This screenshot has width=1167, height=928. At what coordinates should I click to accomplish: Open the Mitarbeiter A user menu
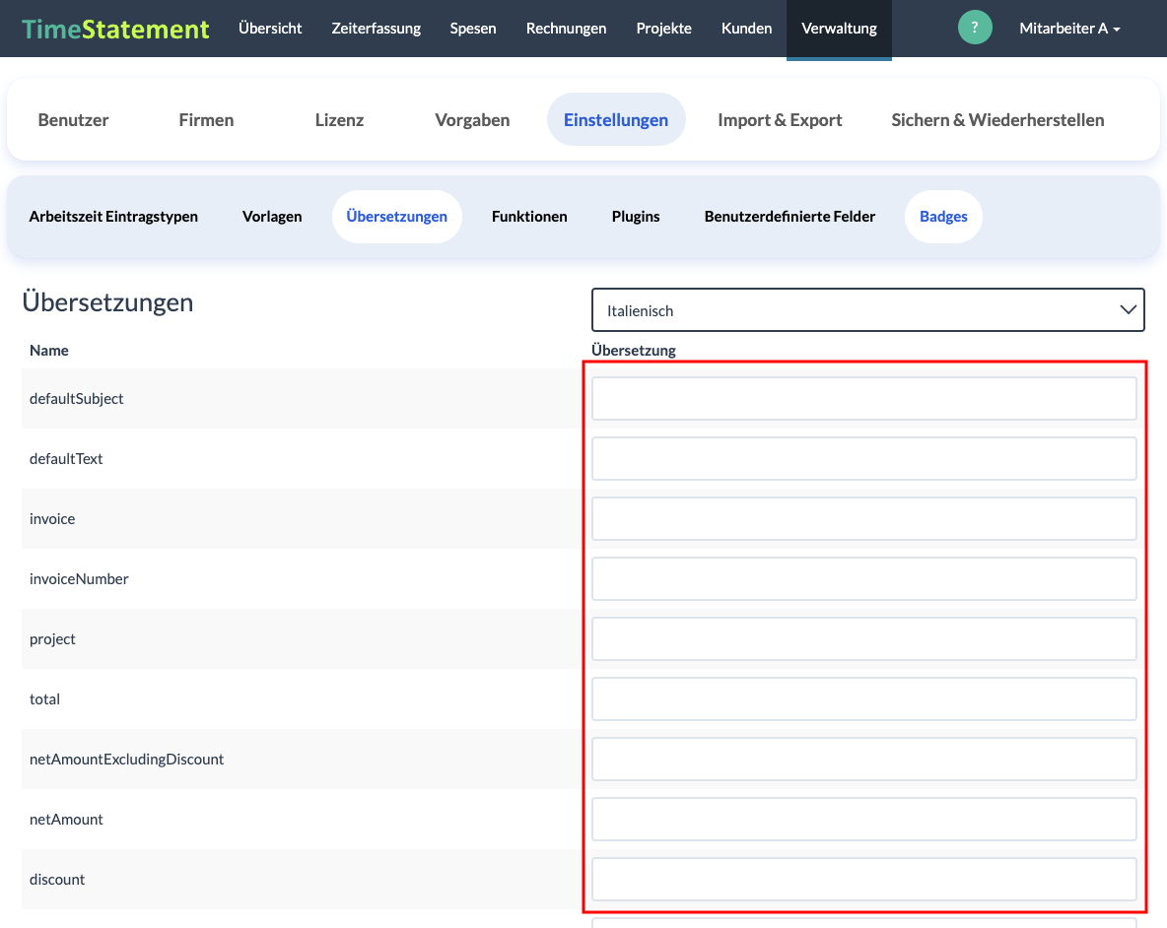coord(1069,29)
